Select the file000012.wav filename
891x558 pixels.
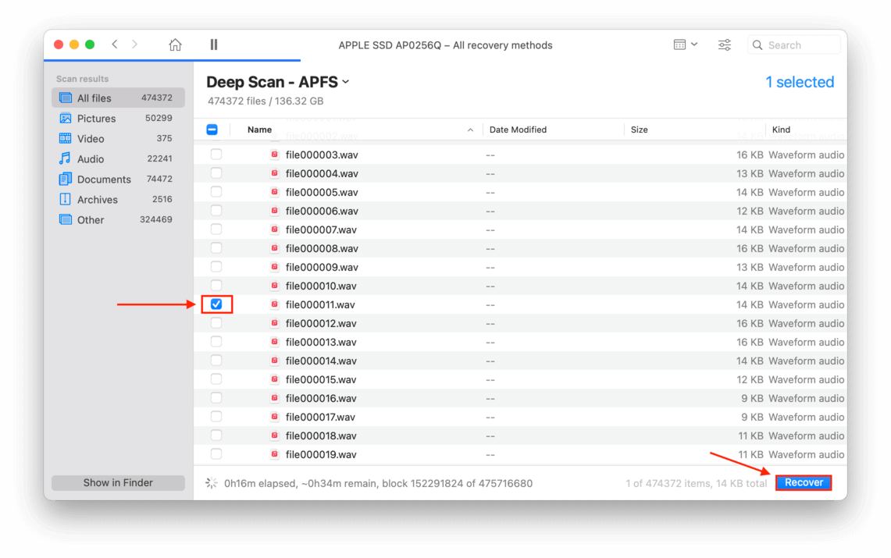pos(321,324)
